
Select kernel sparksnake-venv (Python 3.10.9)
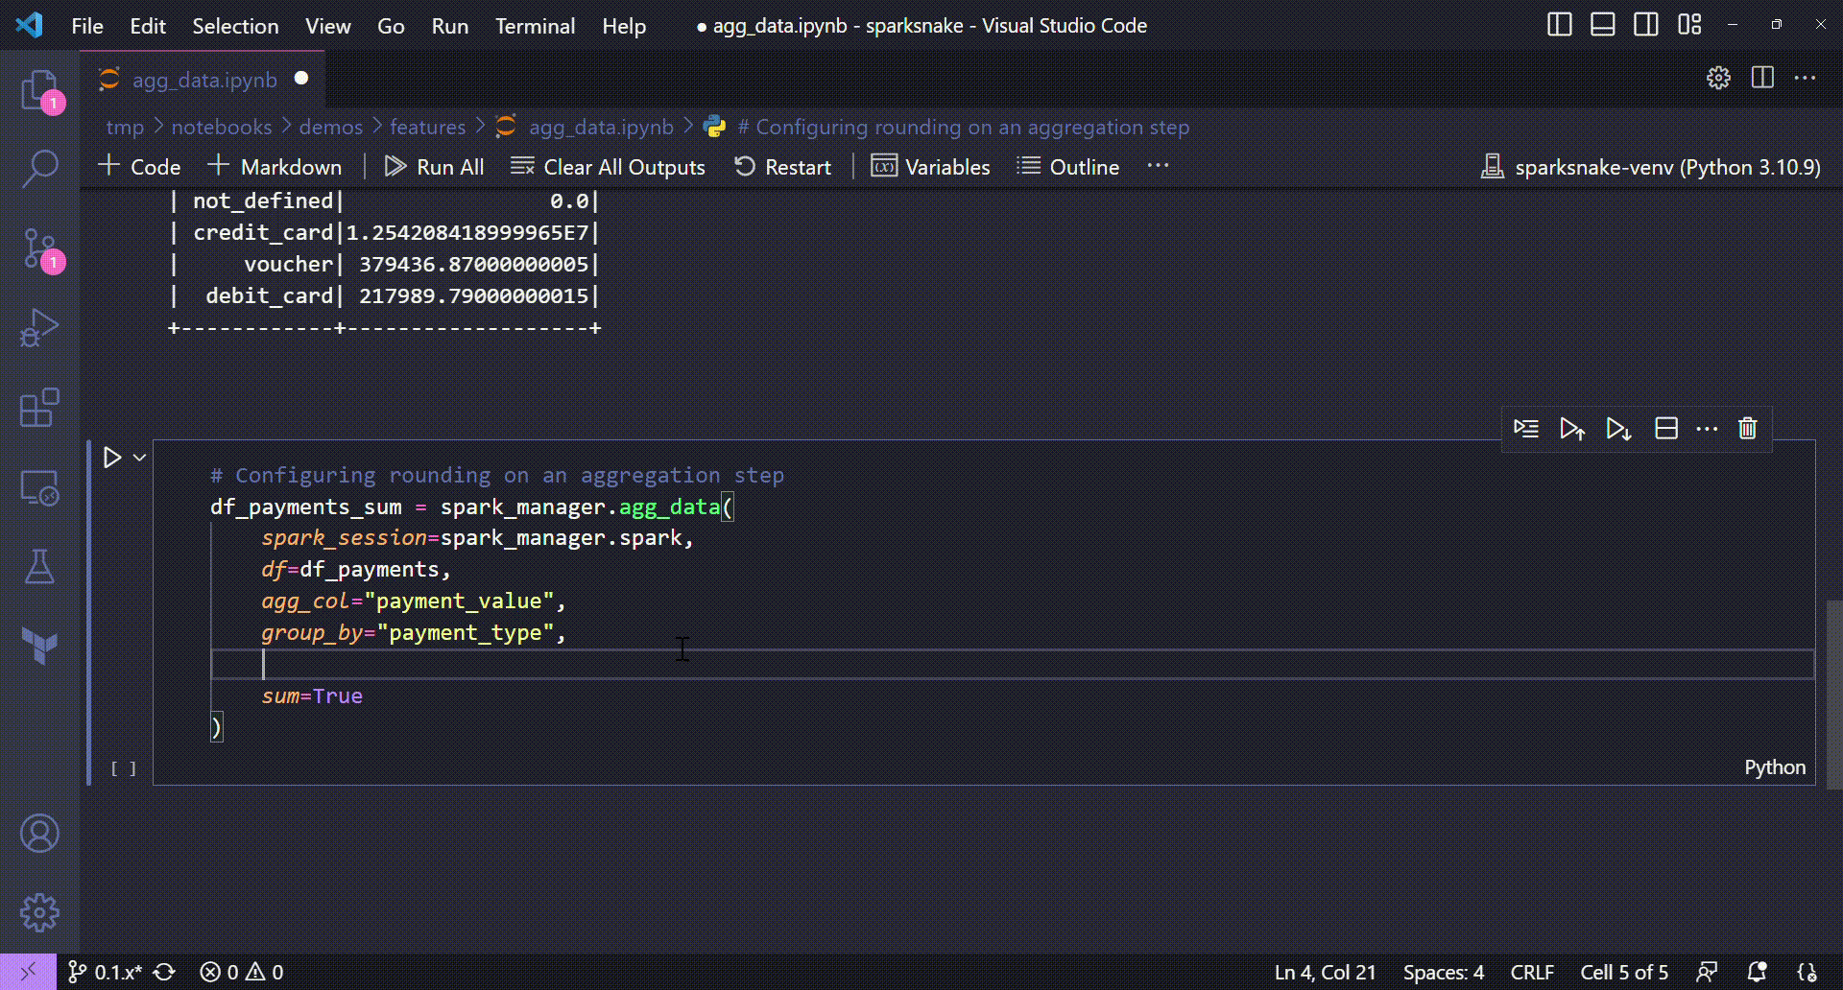click(1651, 167)
